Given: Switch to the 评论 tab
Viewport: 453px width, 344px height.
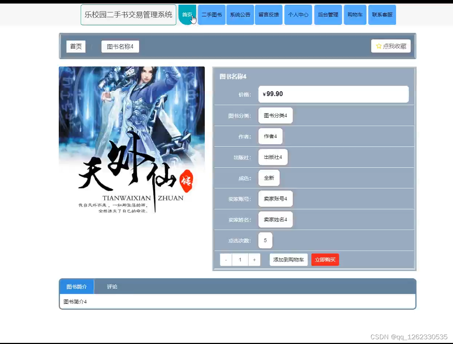Looking at the screenshot, I should coord(112,287).
